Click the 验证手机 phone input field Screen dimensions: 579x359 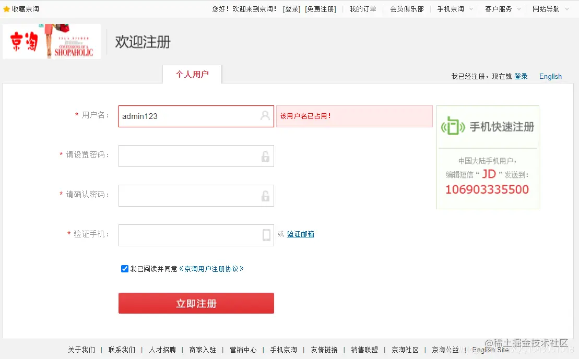coord(196,235)
